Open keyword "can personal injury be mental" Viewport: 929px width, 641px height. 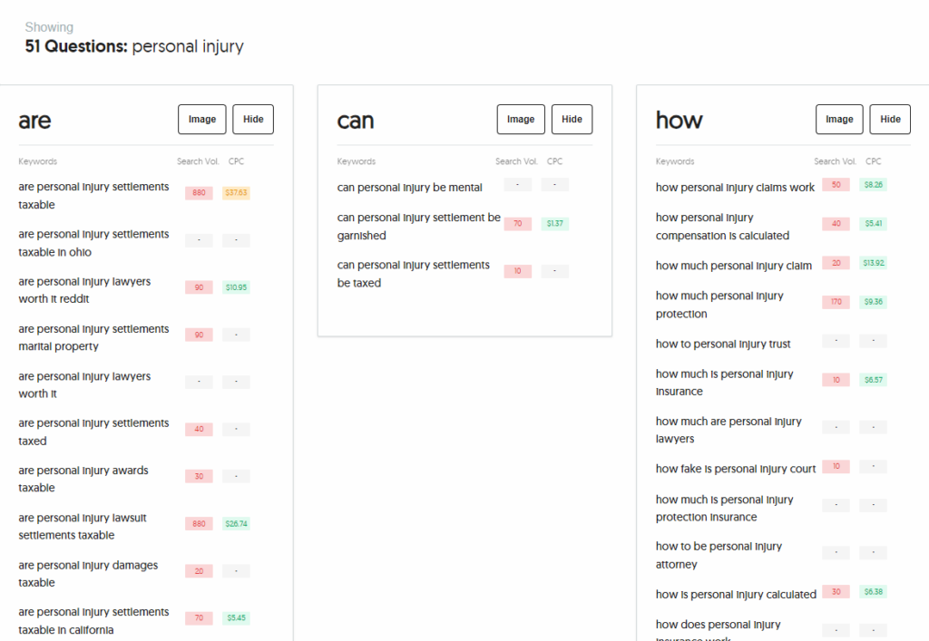click(x=409, y=188)
